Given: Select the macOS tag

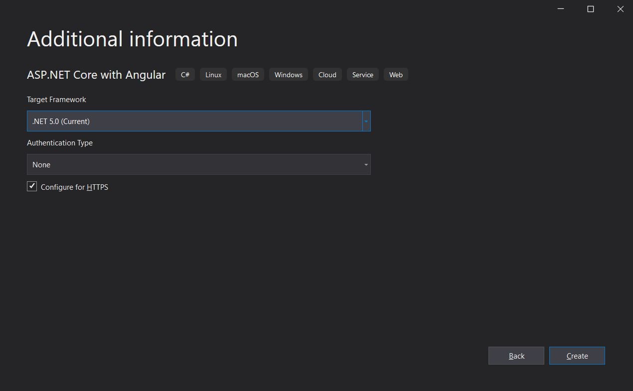Looking at the screenshot, I should point(247,74).
